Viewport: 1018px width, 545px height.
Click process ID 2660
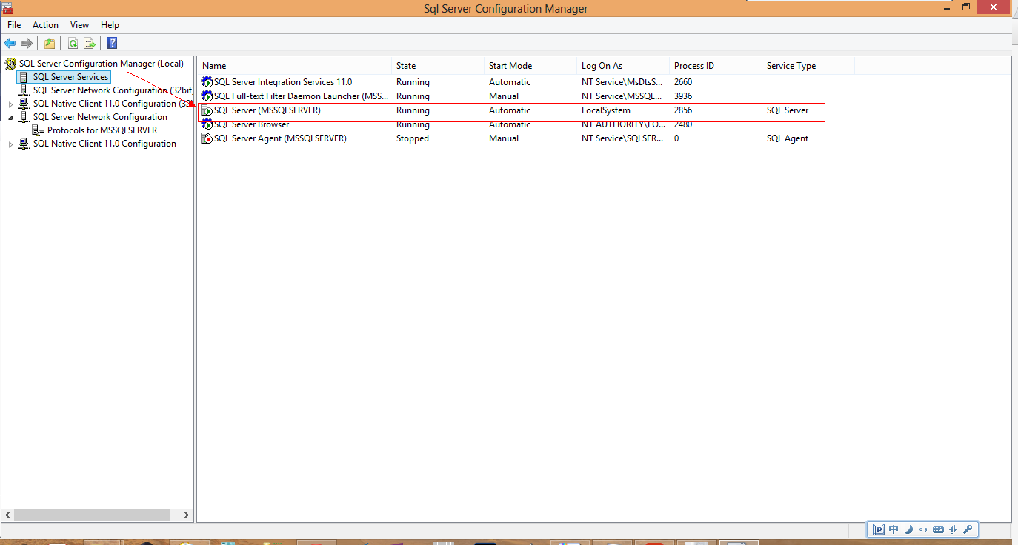pos(683,82)
